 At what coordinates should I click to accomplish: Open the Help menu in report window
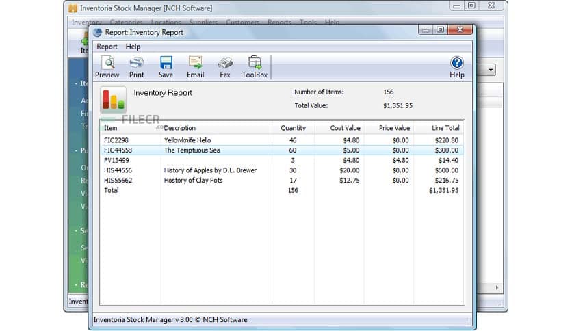pyautogui.click(x=133, y=47)
